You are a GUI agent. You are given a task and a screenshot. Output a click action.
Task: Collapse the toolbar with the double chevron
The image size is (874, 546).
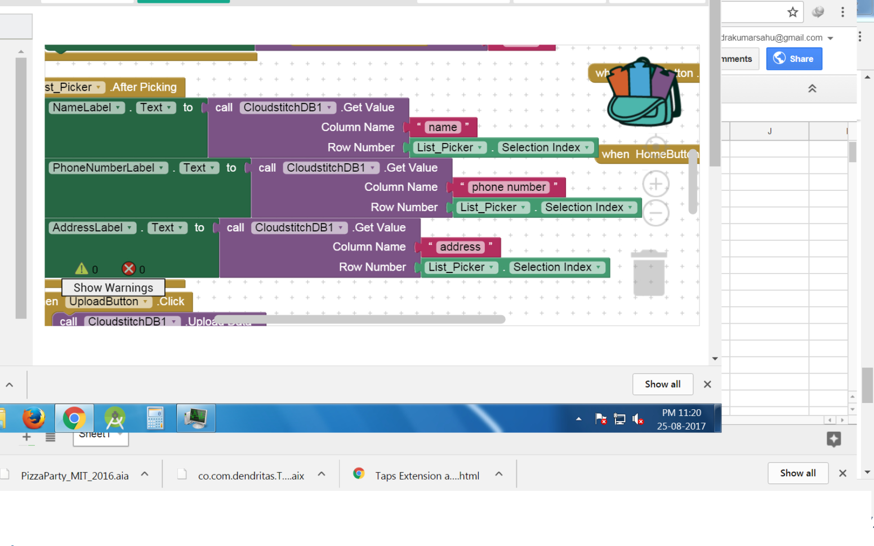point(812,88)
